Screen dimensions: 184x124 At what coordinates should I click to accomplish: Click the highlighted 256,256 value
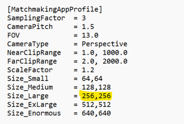(x=96, y=96)
